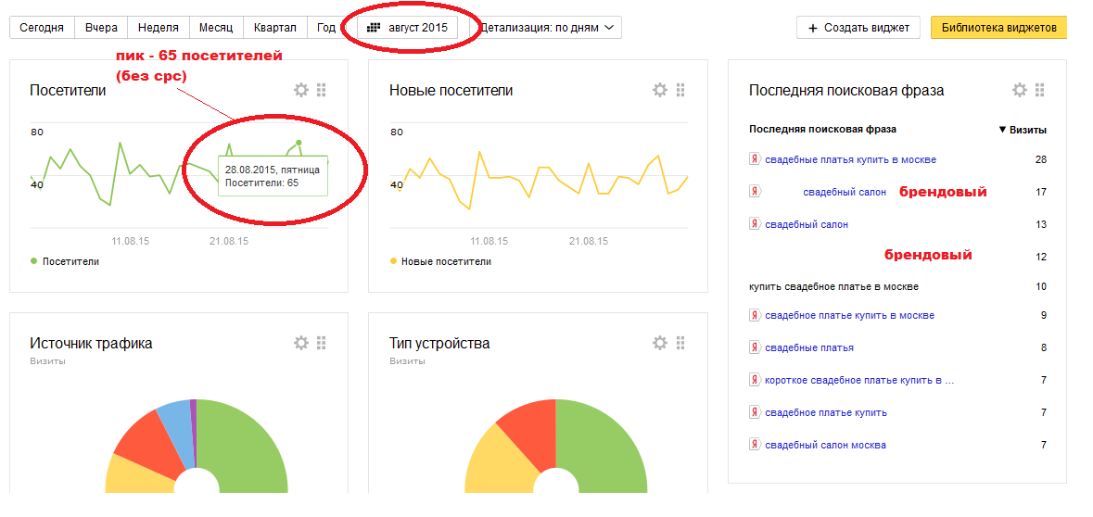1093x517 pixels.
Task: Open settings gear of Посетители widget
Action: [301, 90]
